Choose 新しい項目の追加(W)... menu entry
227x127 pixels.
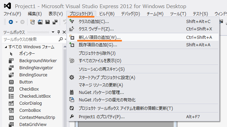click(x=143, y=37)
